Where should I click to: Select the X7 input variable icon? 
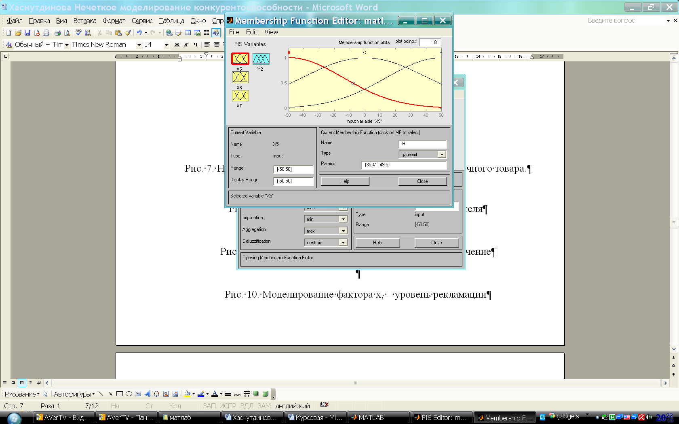coord(240,96)
